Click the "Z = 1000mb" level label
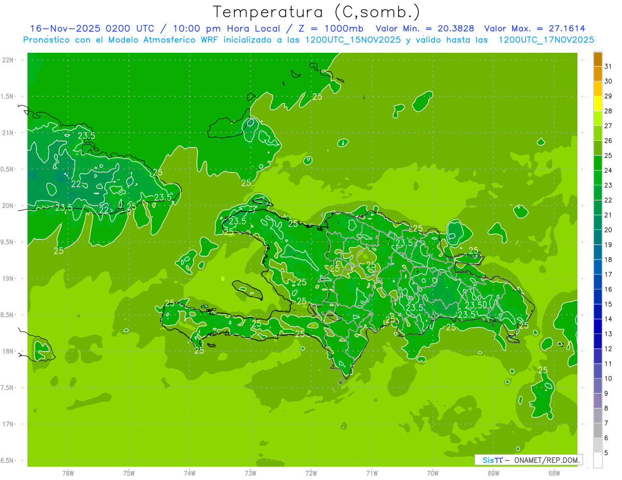Image resolution: width=622 pixels, height=480 pixels. pyautogui.click(x=332, y=28)
